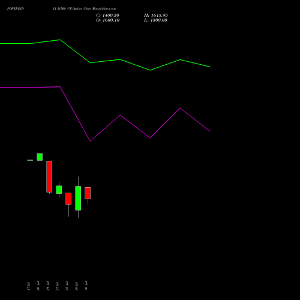Image resolution: width=300 pixels, height=300 pixels.
Task: Click the low price value L: 1300.00
Action: coord(155,20)
